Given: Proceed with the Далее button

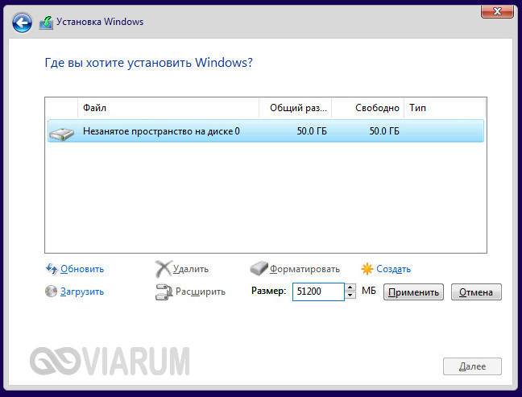Looking at the screenshot, I should pos(472,366).
